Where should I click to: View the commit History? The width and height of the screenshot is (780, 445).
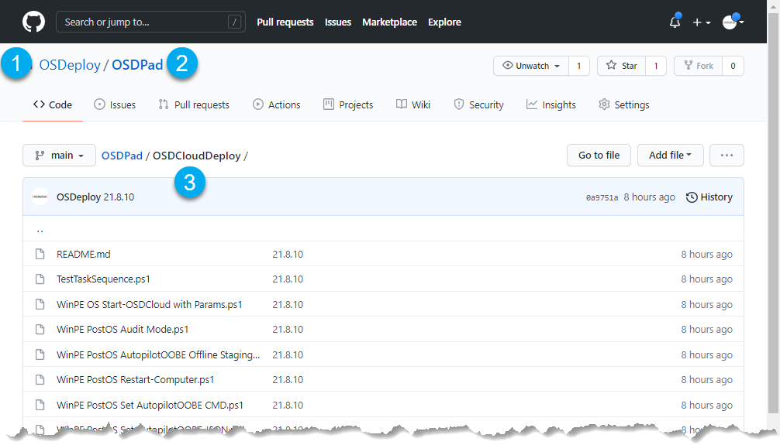[x=709, y=197]
